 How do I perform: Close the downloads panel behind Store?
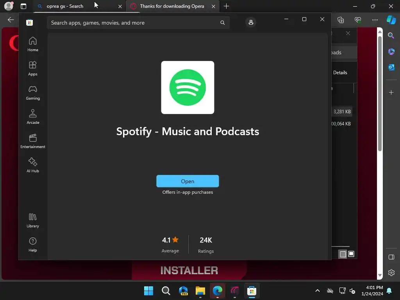tap(348, 34)
